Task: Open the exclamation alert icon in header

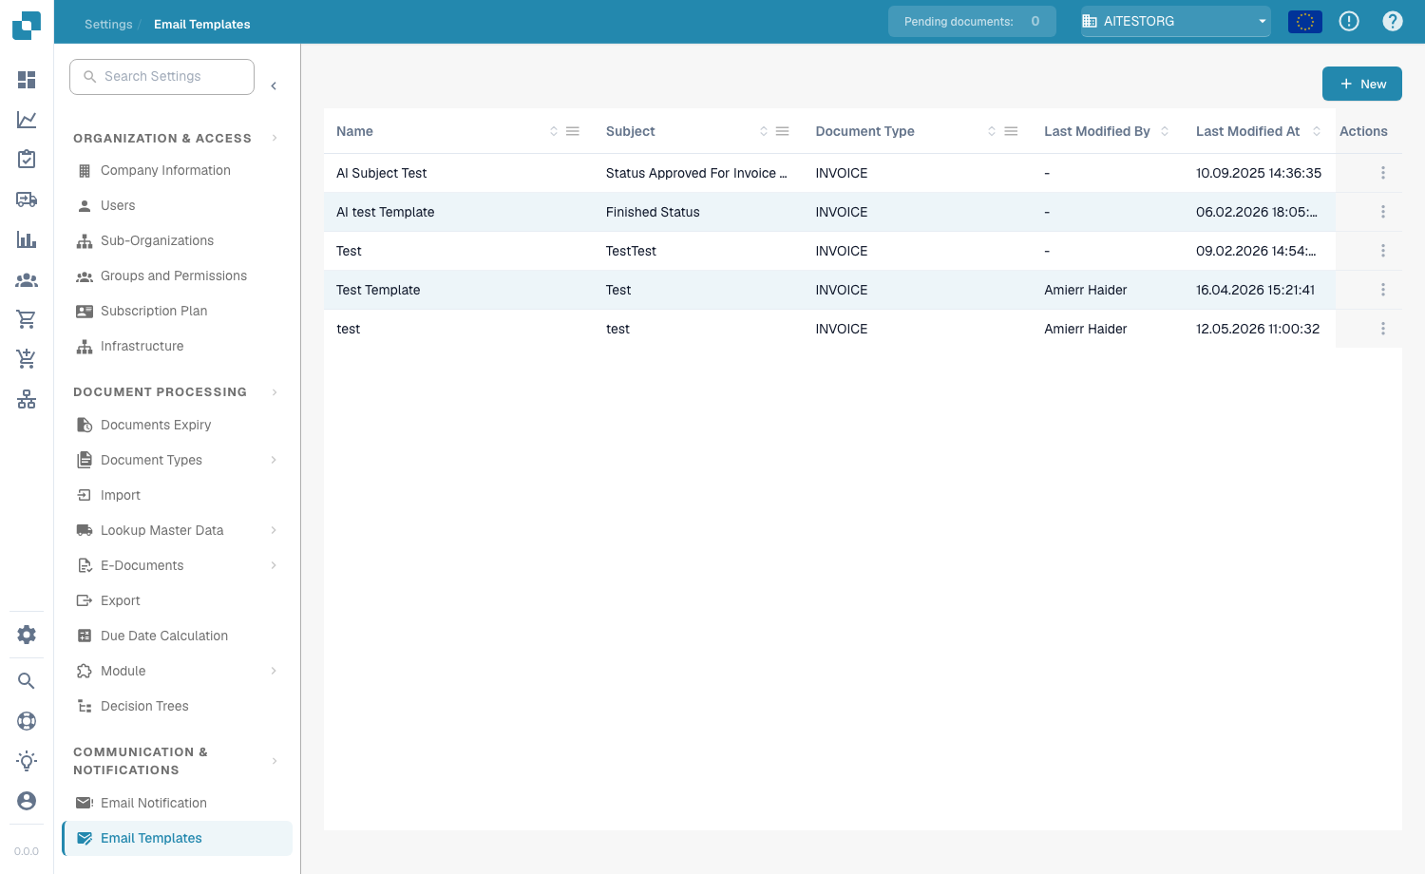Action: (1349, 21)
